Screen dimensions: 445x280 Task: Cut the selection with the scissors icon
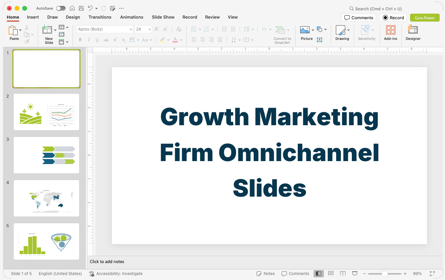(27, 28)
